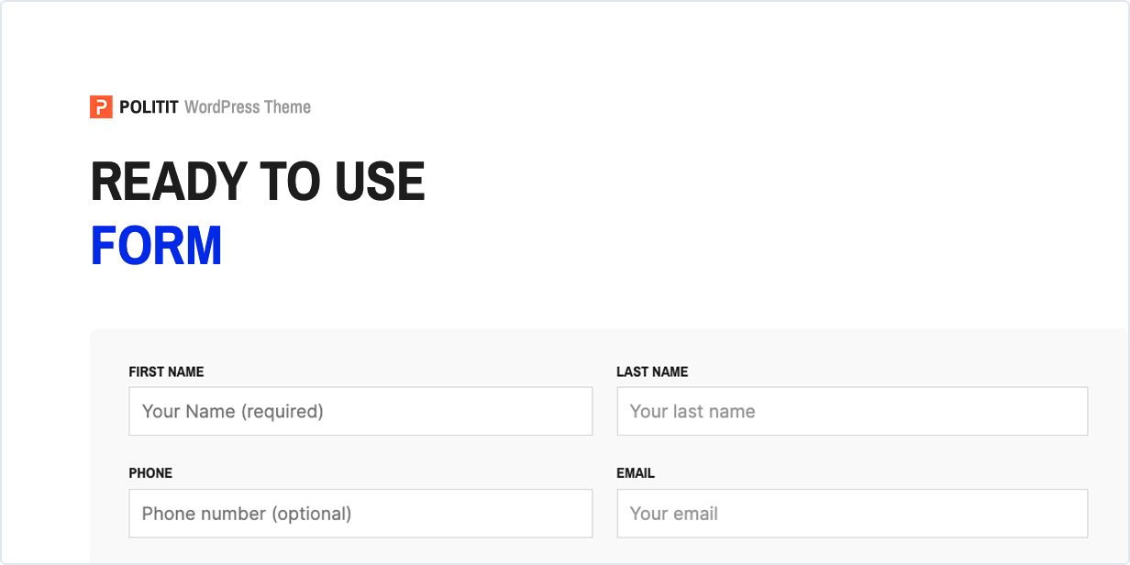Screen dimensions: 1130x565
Task: Click the EMAIL field label
Action: click(636, 473)
